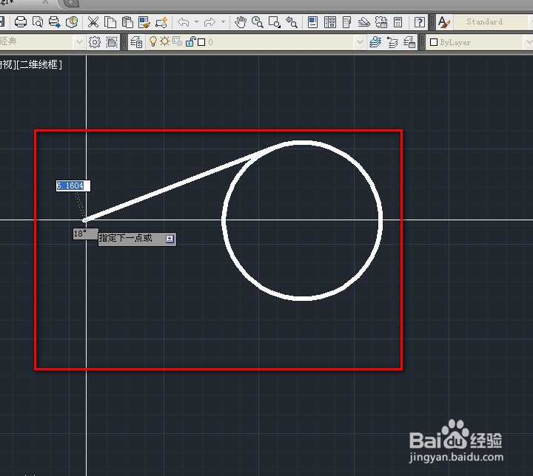Click the Plot (printer) icon
Image resolution: width=533 pixels, height=476 pixels.
(21, 22)
